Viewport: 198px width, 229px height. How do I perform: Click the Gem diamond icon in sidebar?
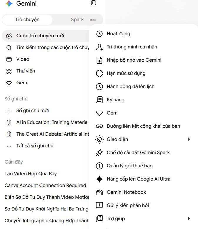click(9, 83)
